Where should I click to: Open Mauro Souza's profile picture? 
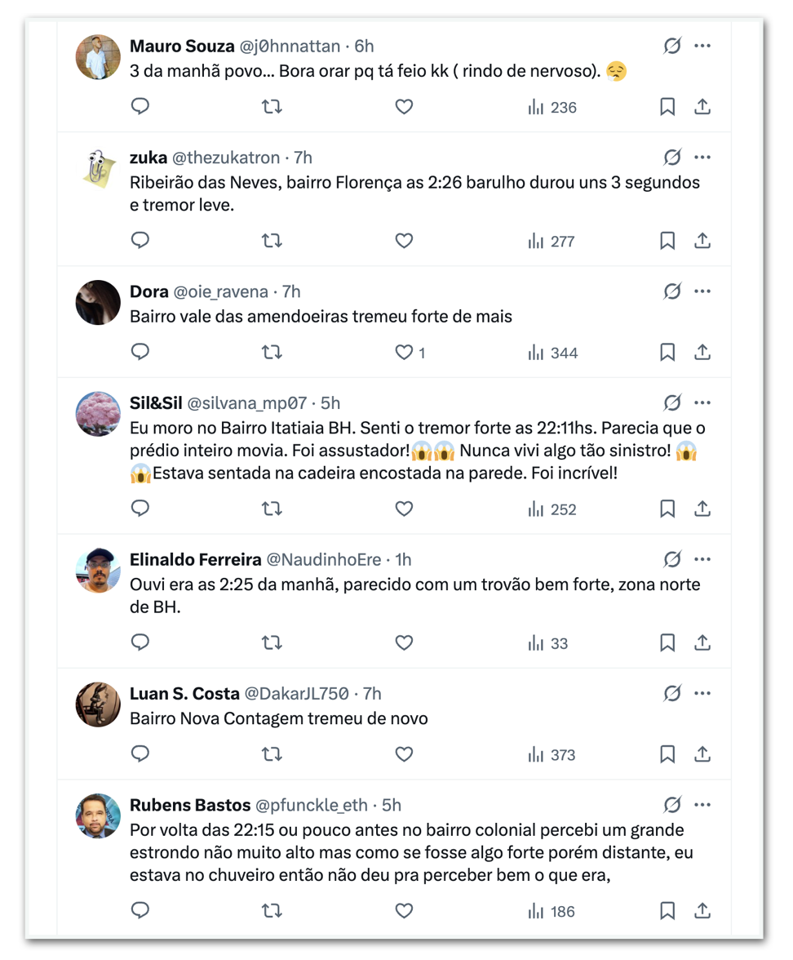98,58
